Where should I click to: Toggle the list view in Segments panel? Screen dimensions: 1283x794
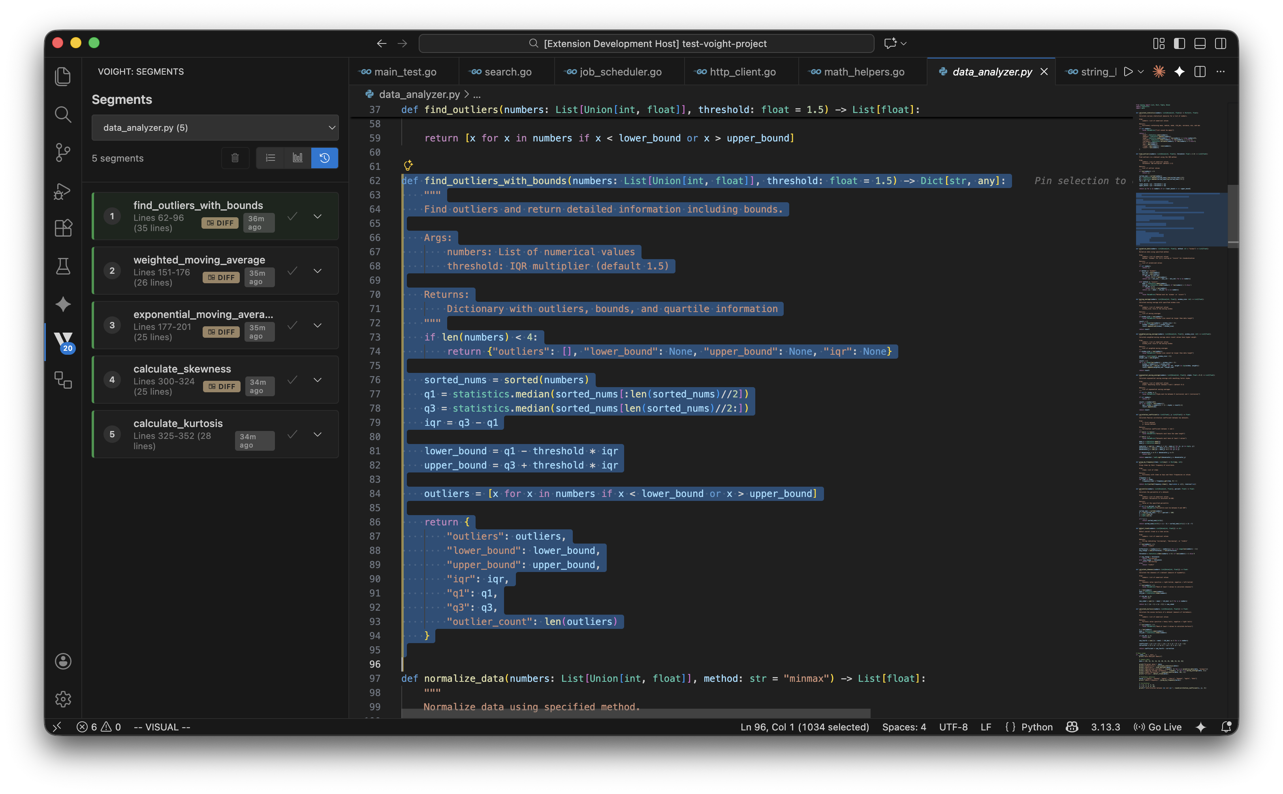270,158
